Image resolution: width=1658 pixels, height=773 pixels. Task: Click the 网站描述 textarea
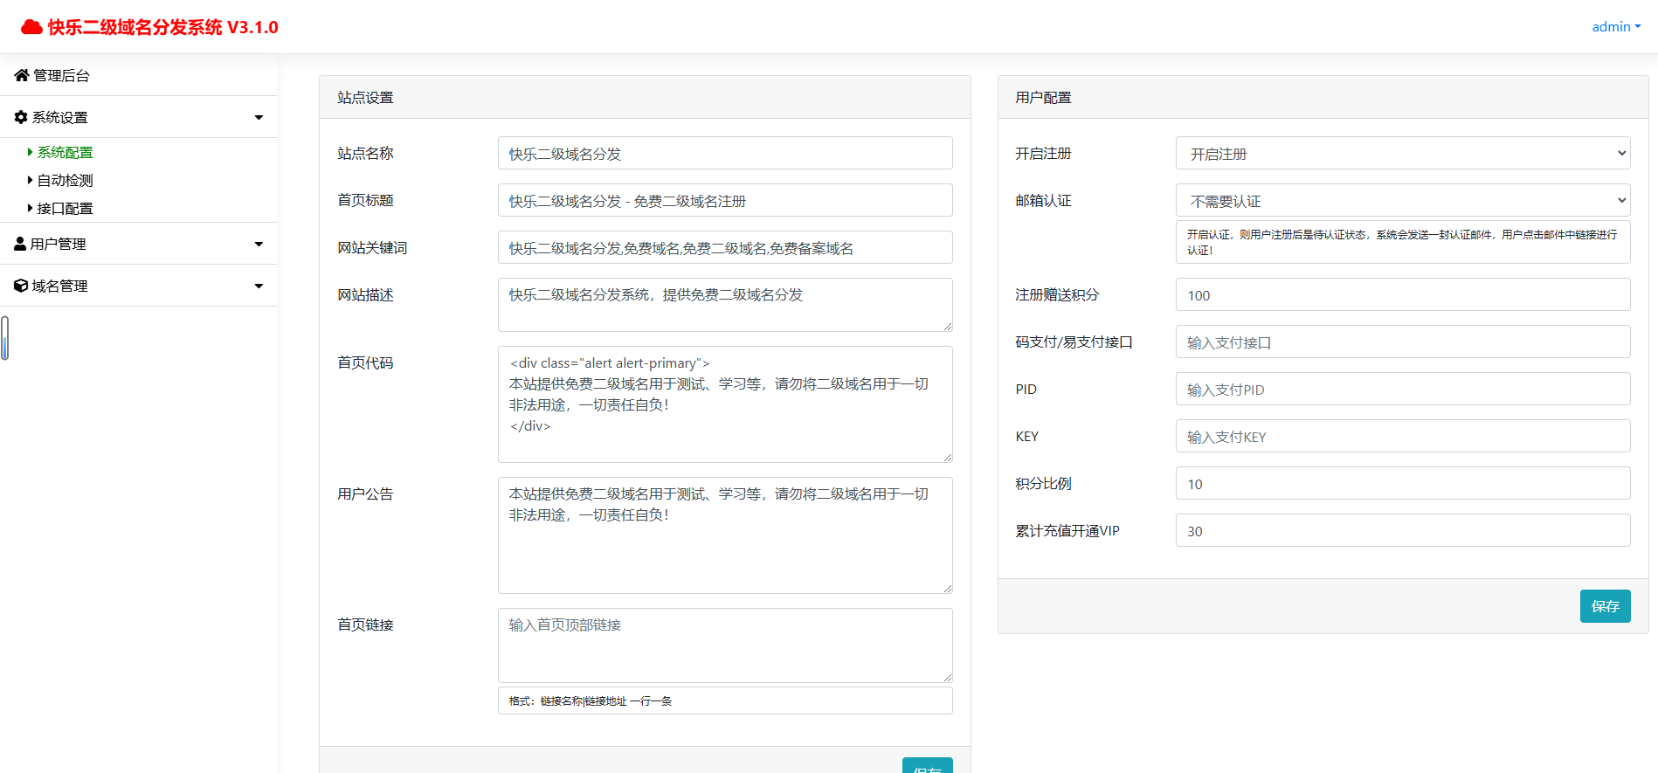point(725,305)
